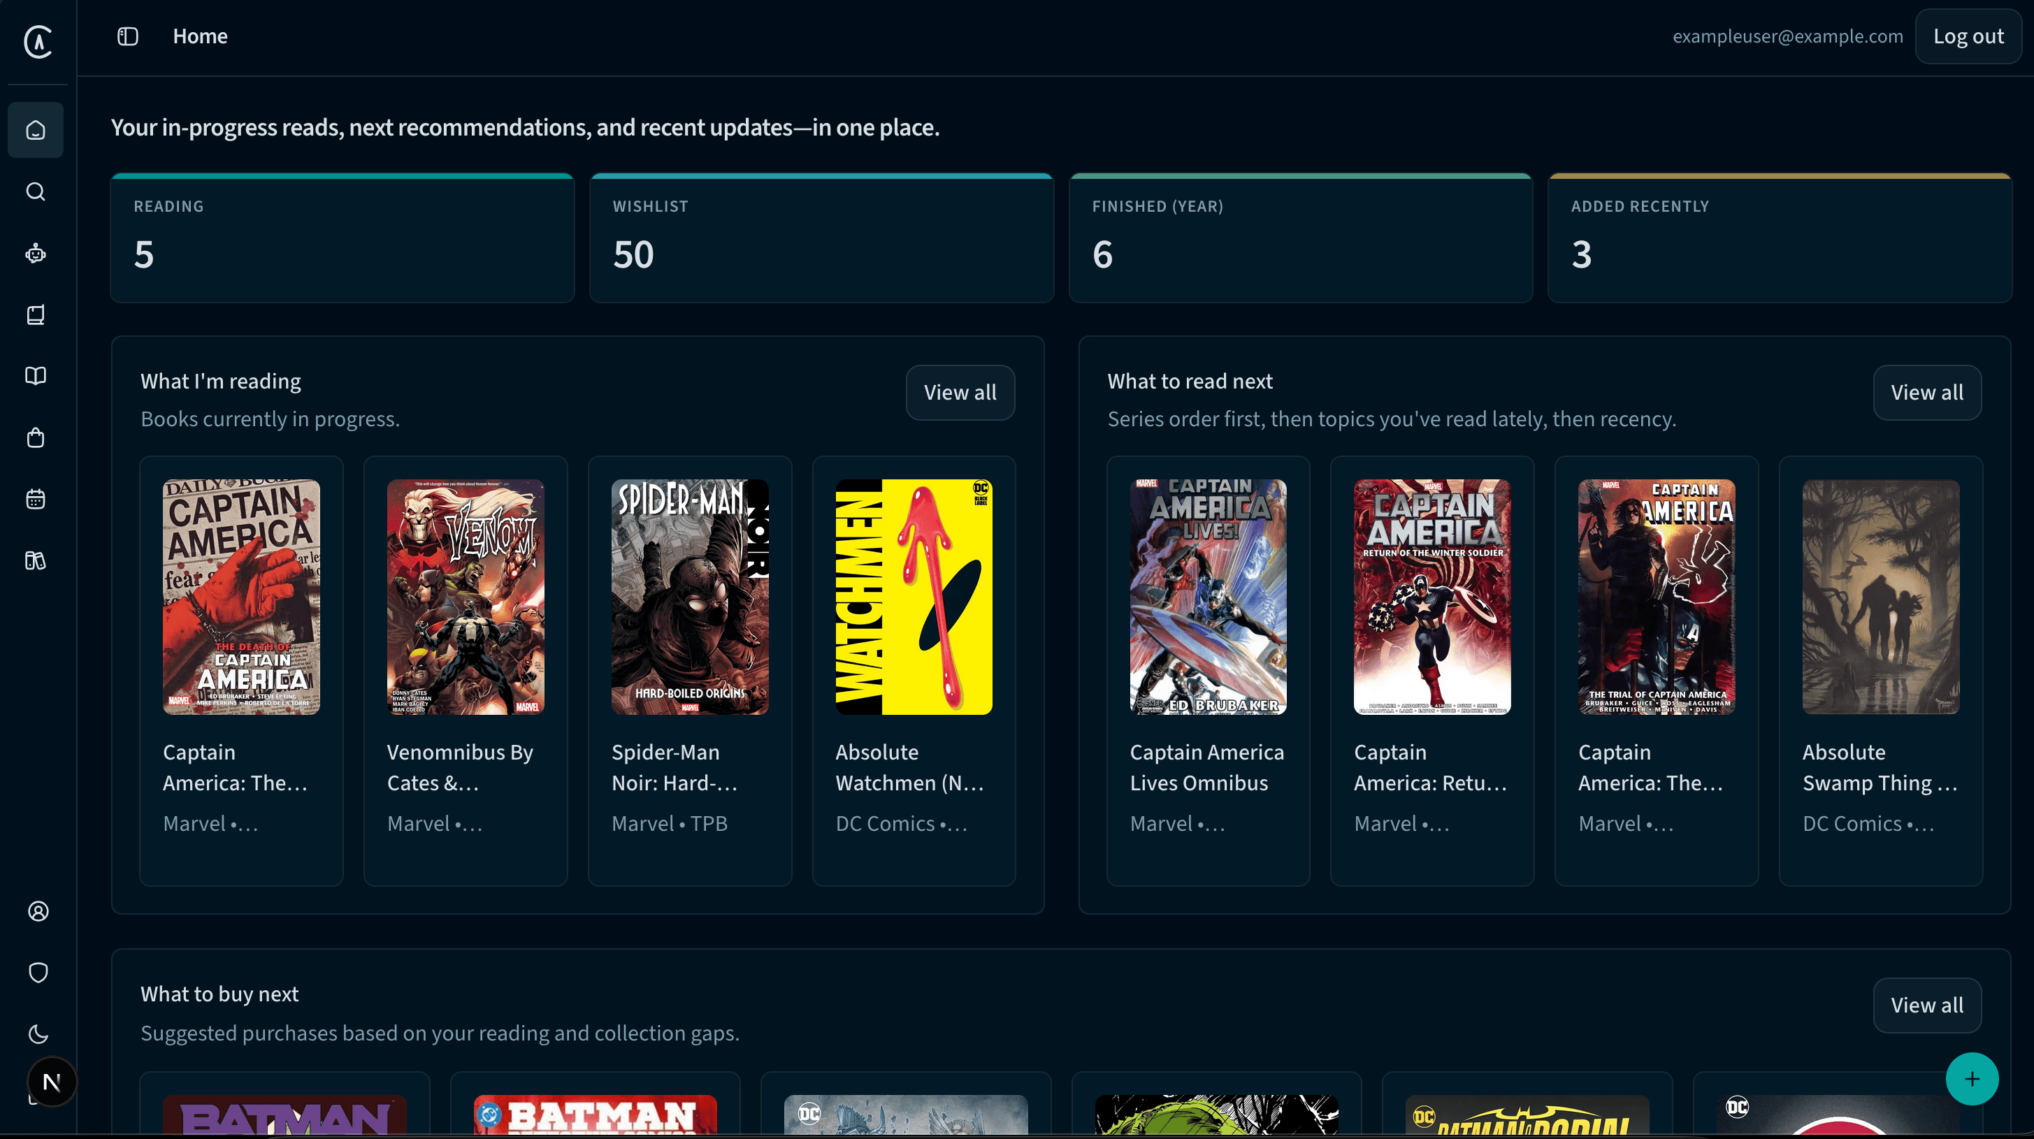
Task: Open the Wishlist stat card showing 50
Action: tap(821, 238)
